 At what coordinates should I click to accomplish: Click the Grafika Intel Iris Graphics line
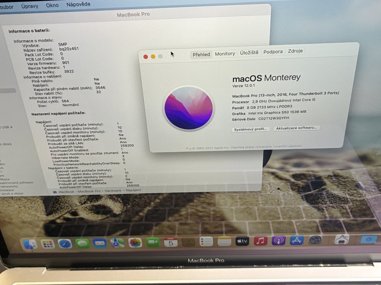tap(269, 113)
